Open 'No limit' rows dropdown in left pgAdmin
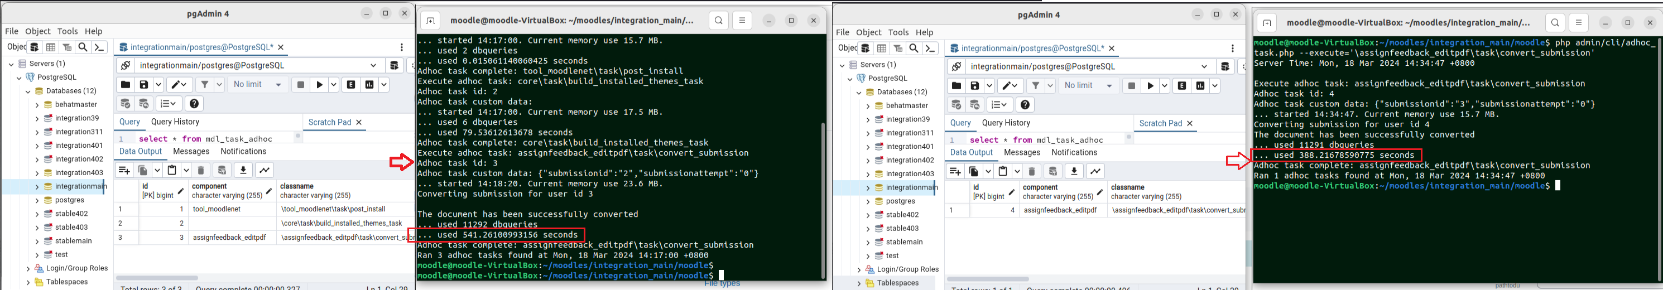This screenshot has height=290, width=1663. [x=258, y=84]
